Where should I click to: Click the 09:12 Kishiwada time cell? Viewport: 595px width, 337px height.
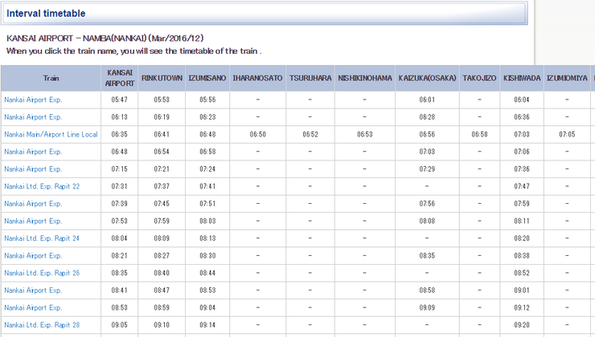click(522, 308)
